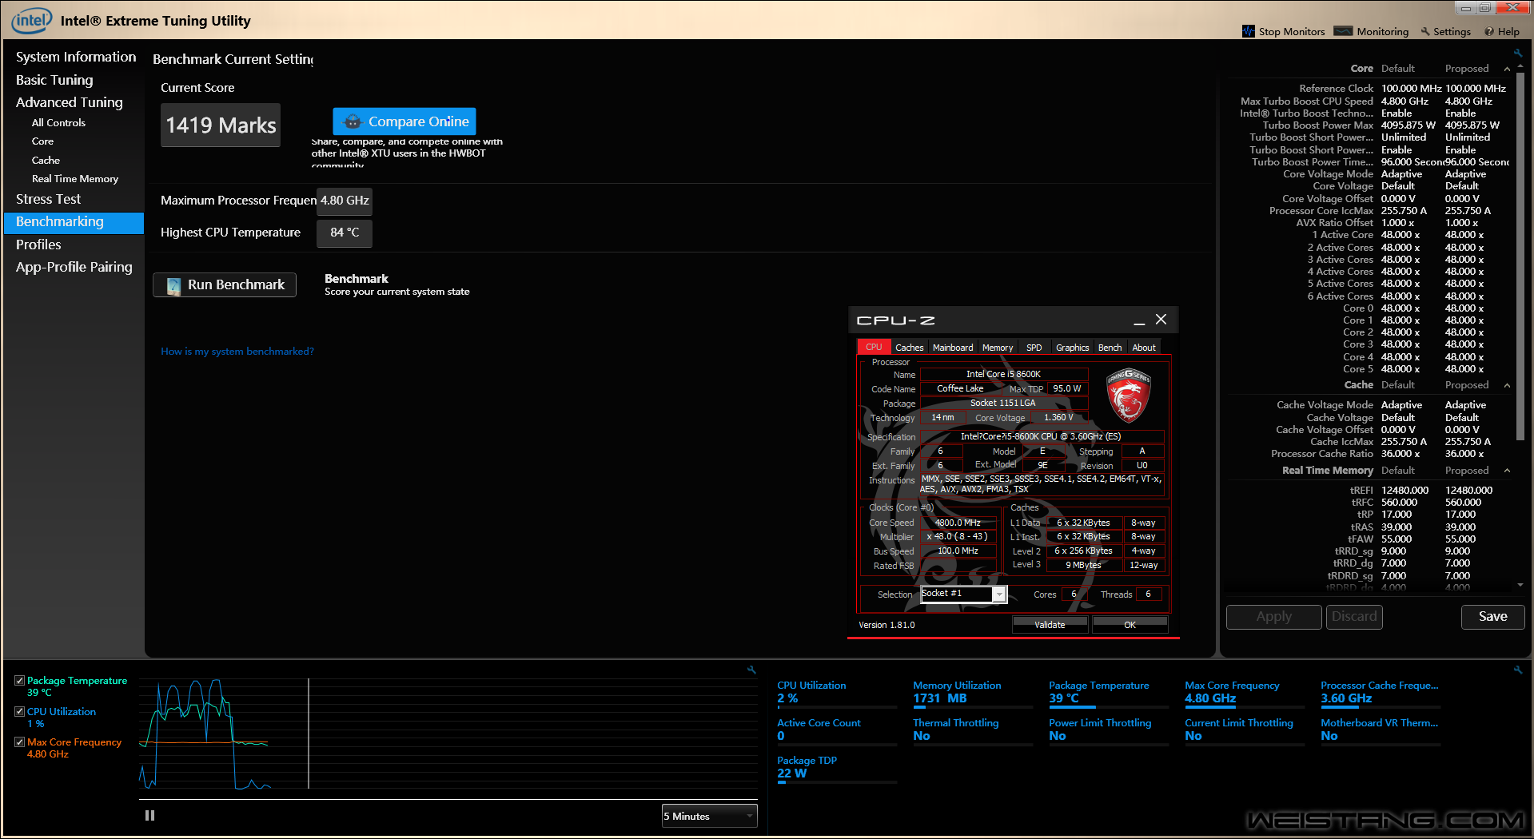Open Settings wrench icon
The height and width of the screenshot is (839, 1534).
pyautogui.click(x=1425, y=32)
